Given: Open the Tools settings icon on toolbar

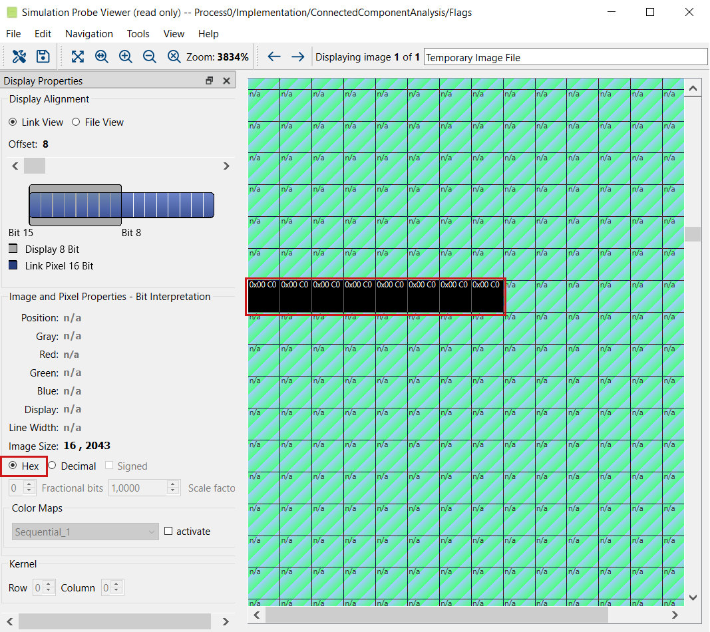Looking at the screenshot, I should click(19, 57).
